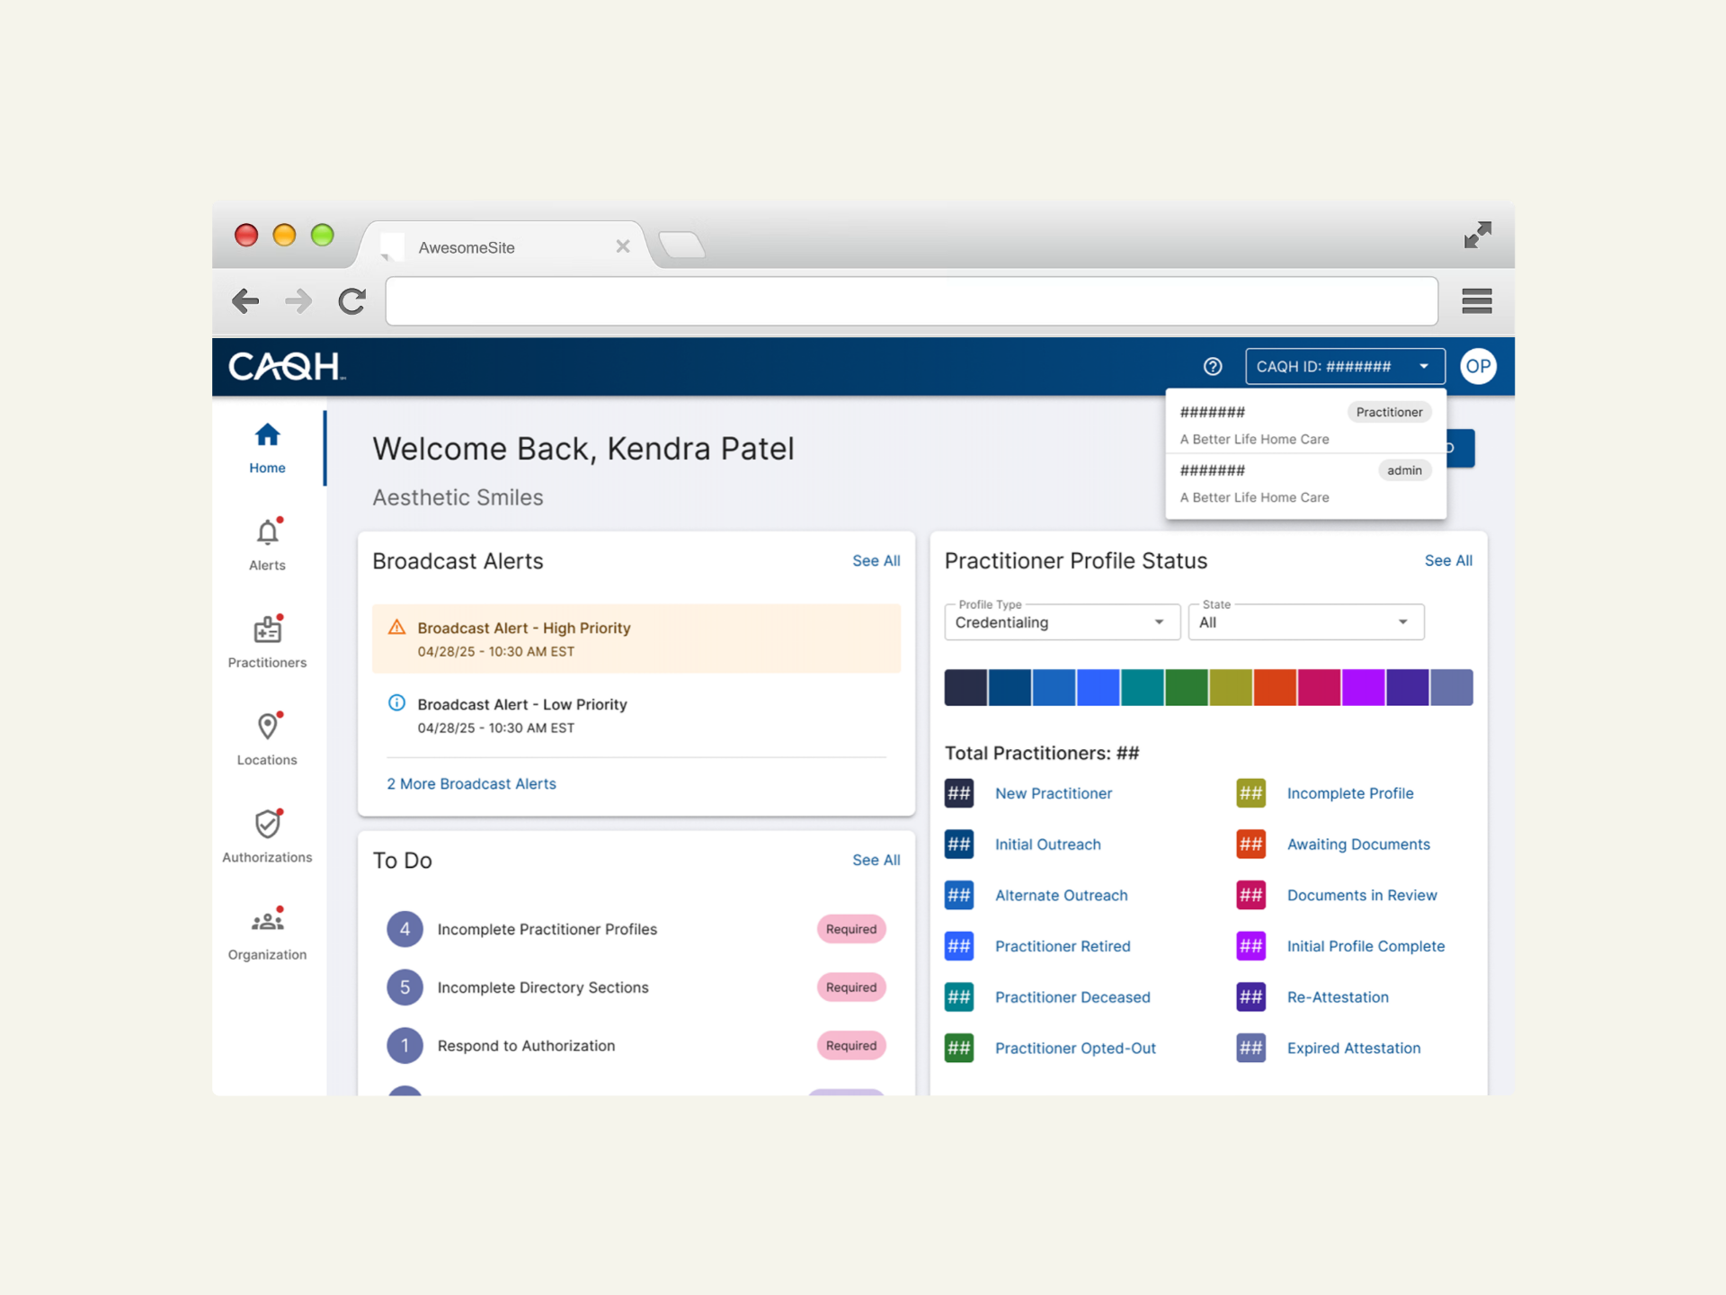Open low priority broadcast alert
The width and height of the screenshot is (1726, 1295).
(x=636, y=715)
